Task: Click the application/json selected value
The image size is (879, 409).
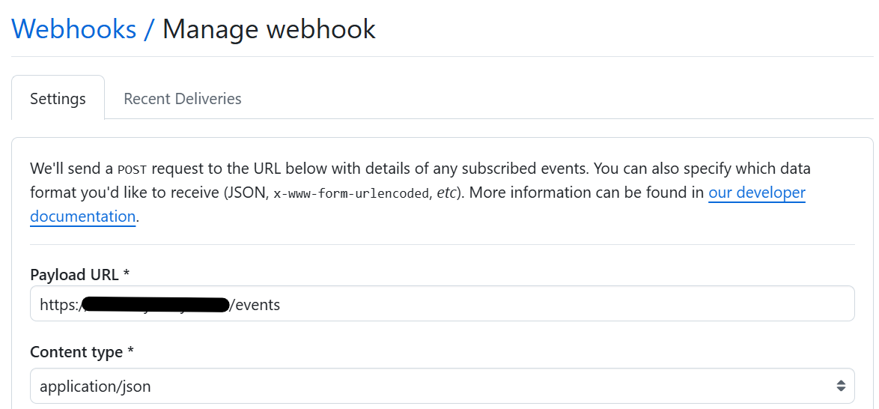Action: point(95,387)
